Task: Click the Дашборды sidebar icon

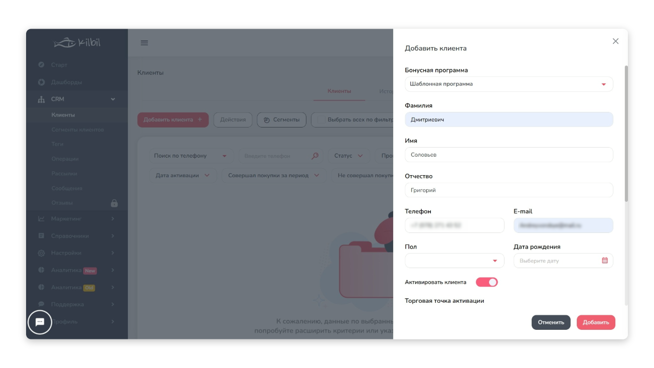Action: (x=42, y=82)
